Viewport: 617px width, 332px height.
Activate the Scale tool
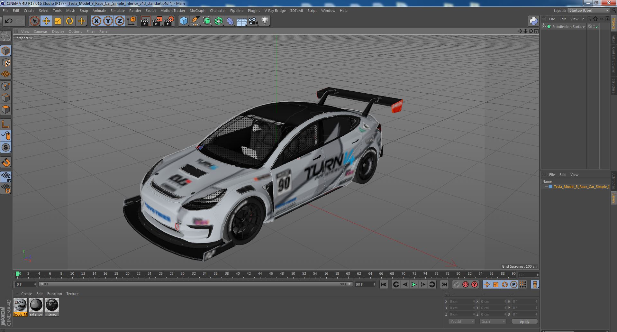[58, 21]
